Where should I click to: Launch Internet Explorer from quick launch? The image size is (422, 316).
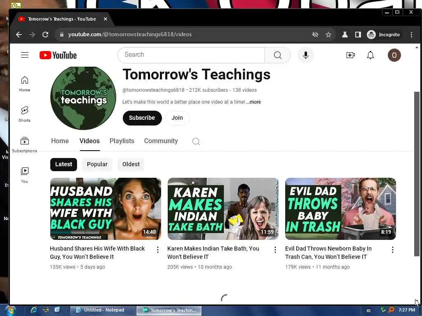[34, 310]
